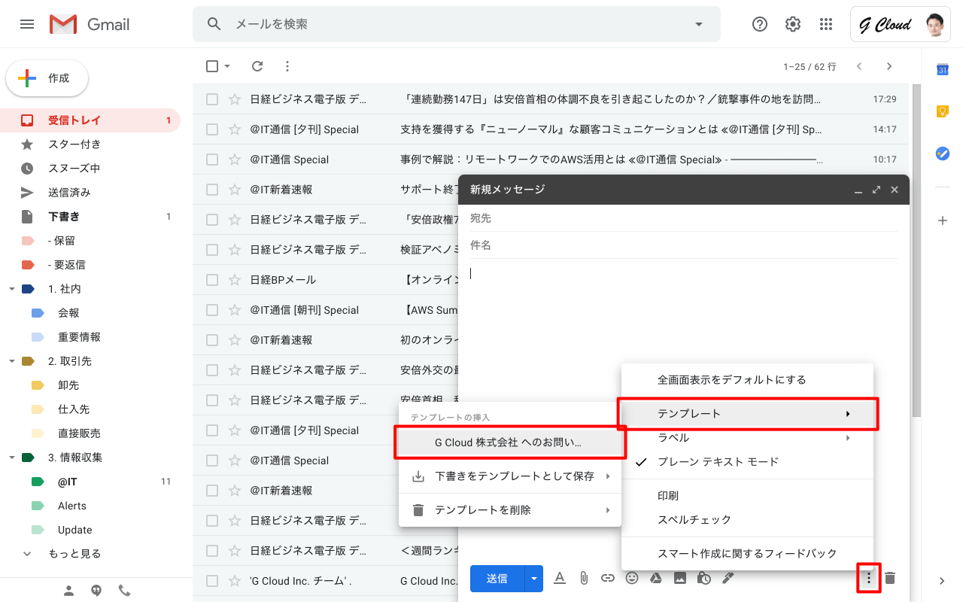Choose 全画面表示をデフォルトにする

coord(747,380)
